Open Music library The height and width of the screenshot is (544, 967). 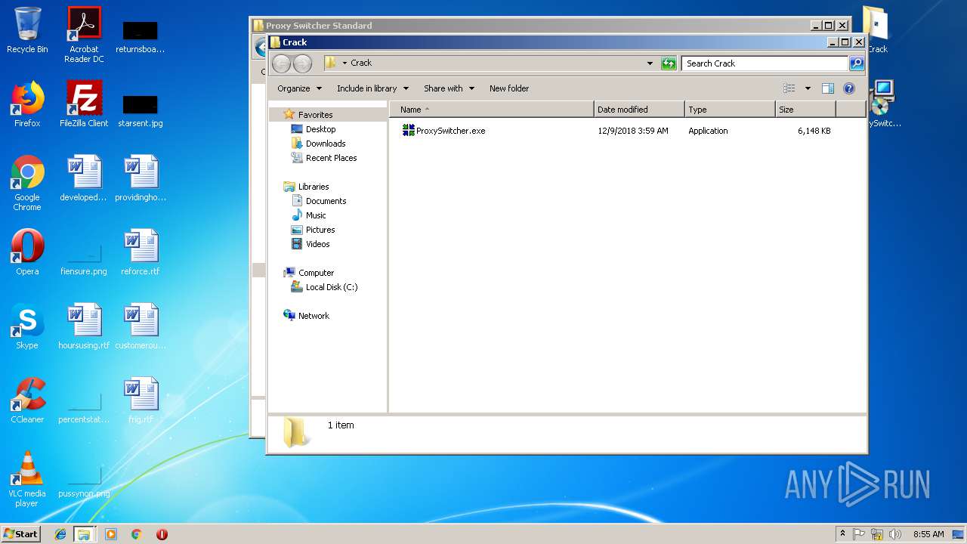316,215
